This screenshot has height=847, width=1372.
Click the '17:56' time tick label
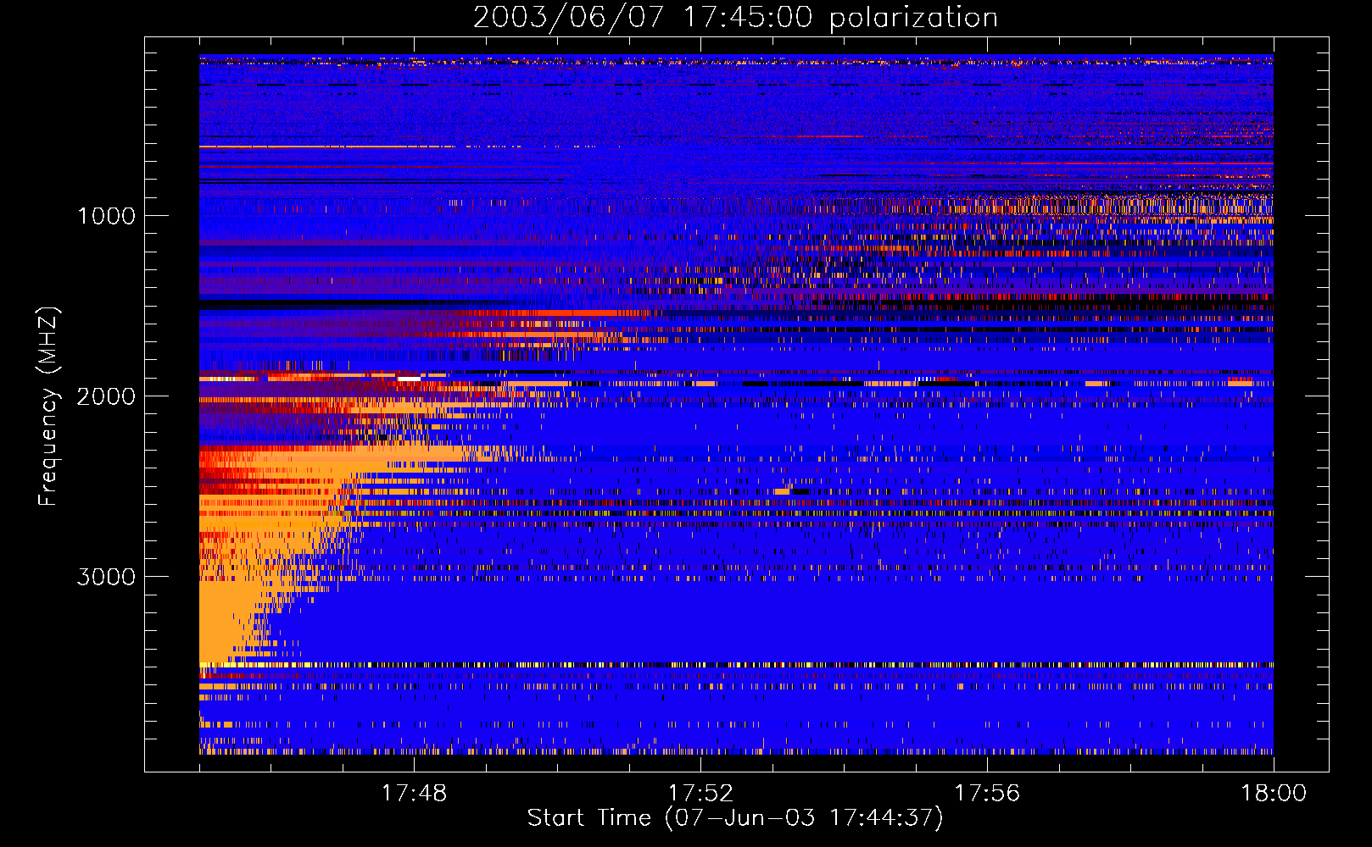(x=987, y=793)
